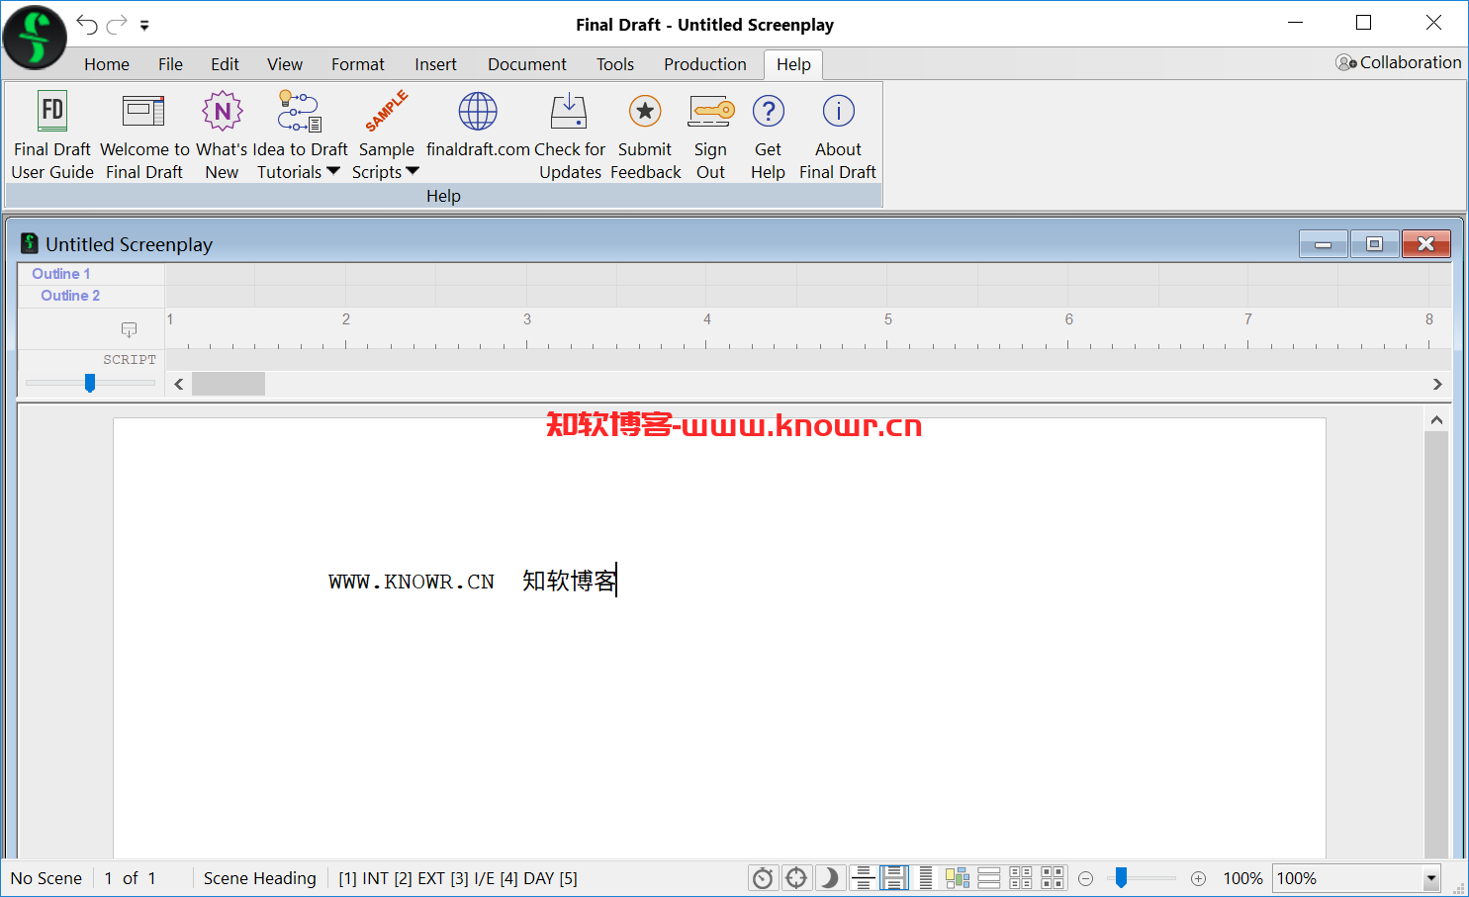The image size is (1469, 897).
Task: Select the Outline 1 lane
Action: click(61, 274)
